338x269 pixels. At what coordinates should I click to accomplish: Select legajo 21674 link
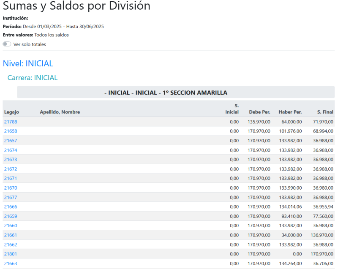tap(11, 150)
